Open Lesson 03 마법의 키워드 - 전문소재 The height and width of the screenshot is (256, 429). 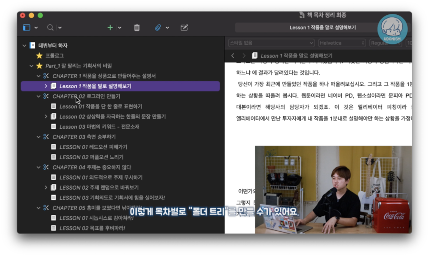tap(99, 127)
